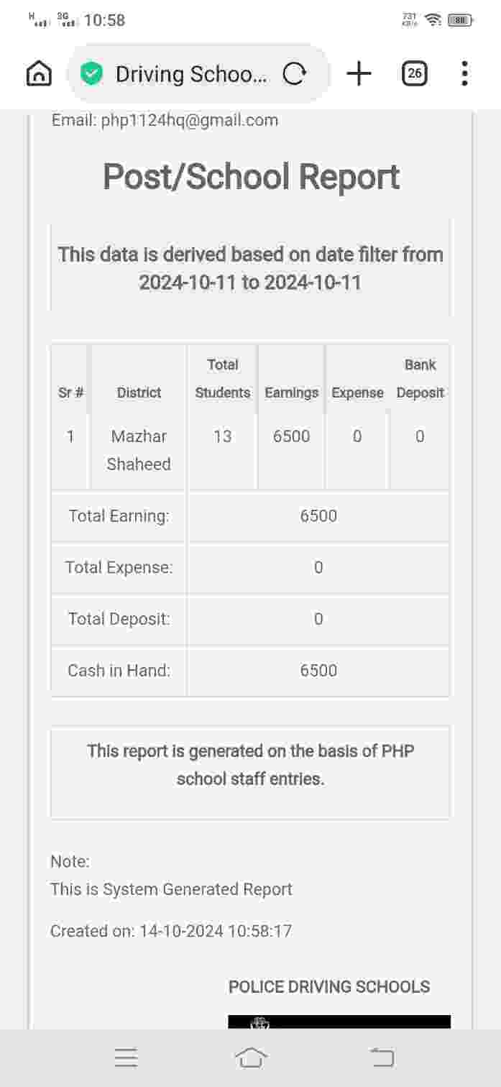This screenshot has width=501, height=1087.
Task: Tap the Post/School Report heading
Action: tap(251, 177)
